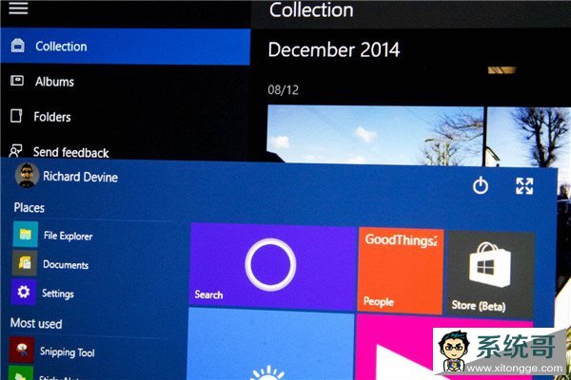Click the 08/12 date label
The image size is (571, 380).
click(283, 90)
